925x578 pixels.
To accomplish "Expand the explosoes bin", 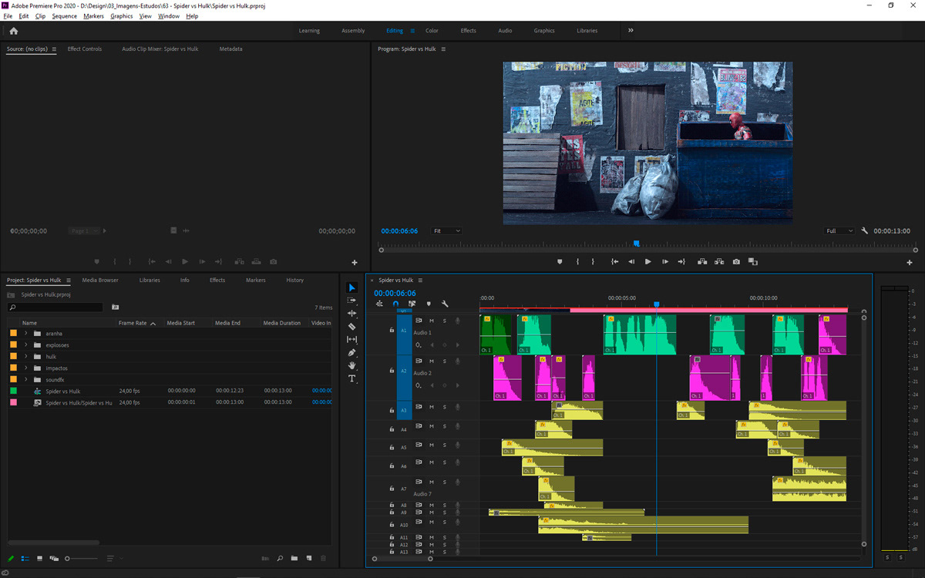I will tap(26, 345).
